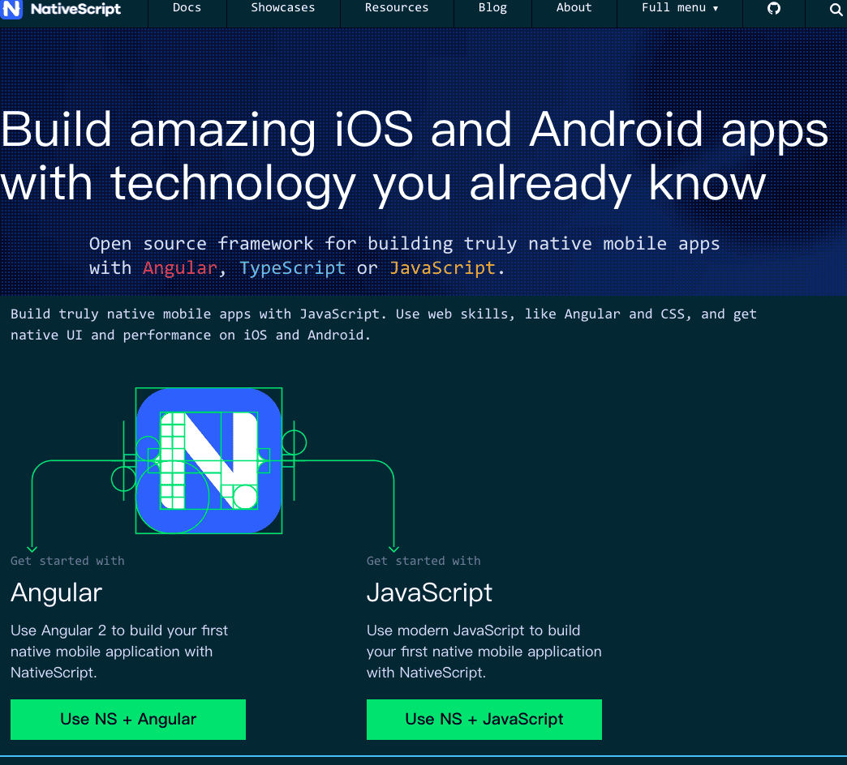Click the Angular section heading
Image resolution: width=847 pixels, height=765 pixels.
tap(56, 593)
